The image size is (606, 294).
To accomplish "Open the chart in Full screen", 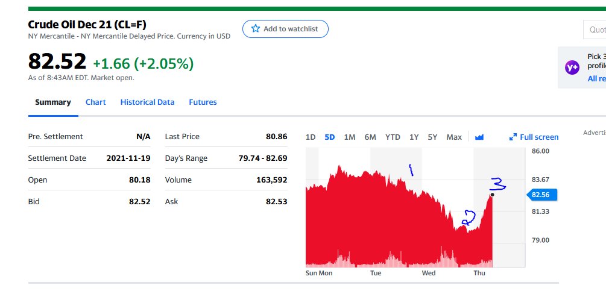I will pos(534,137).
